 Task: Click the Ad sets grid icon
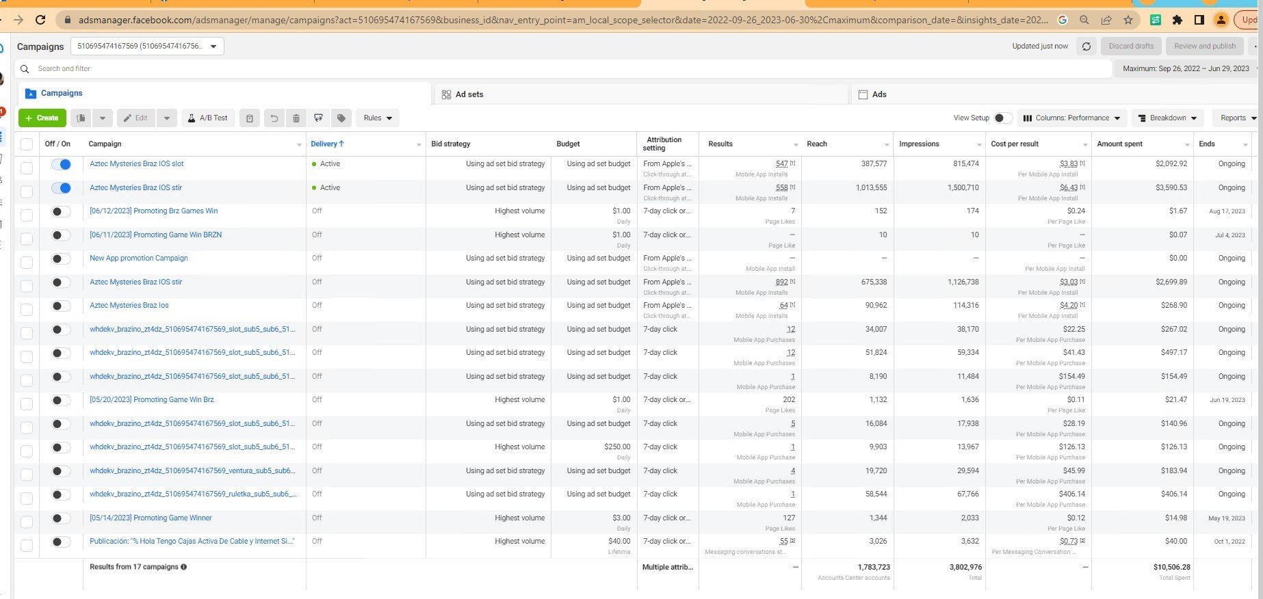446,94
